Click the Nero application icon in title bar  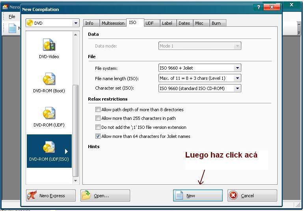5,7
